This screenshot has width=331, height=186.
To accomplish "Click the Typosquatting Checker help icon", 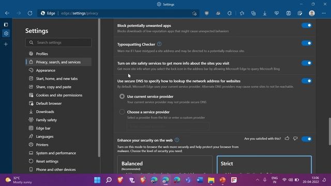I will click(159, 44).
